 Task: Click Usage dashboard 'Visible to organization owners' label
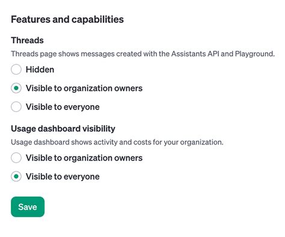click(84, 158)
